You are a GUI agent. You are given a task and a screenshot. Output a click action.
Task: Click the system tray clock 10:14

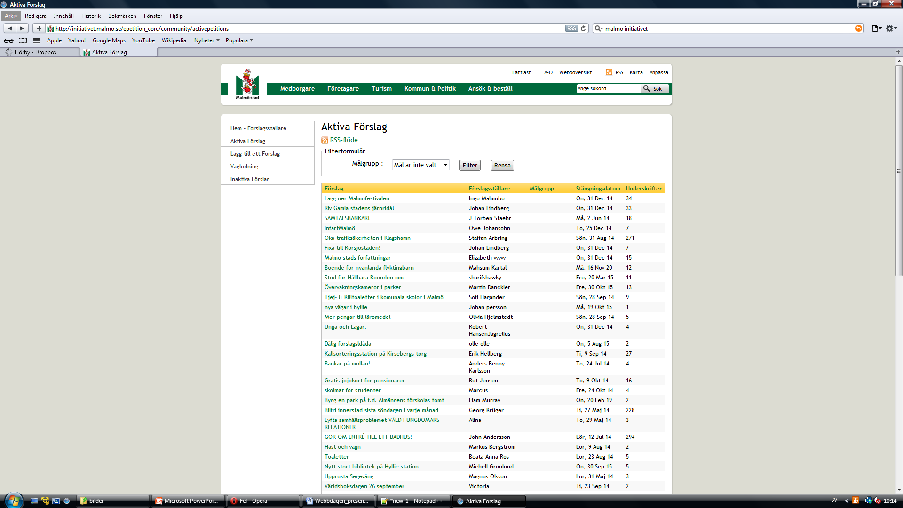[890, 501]
